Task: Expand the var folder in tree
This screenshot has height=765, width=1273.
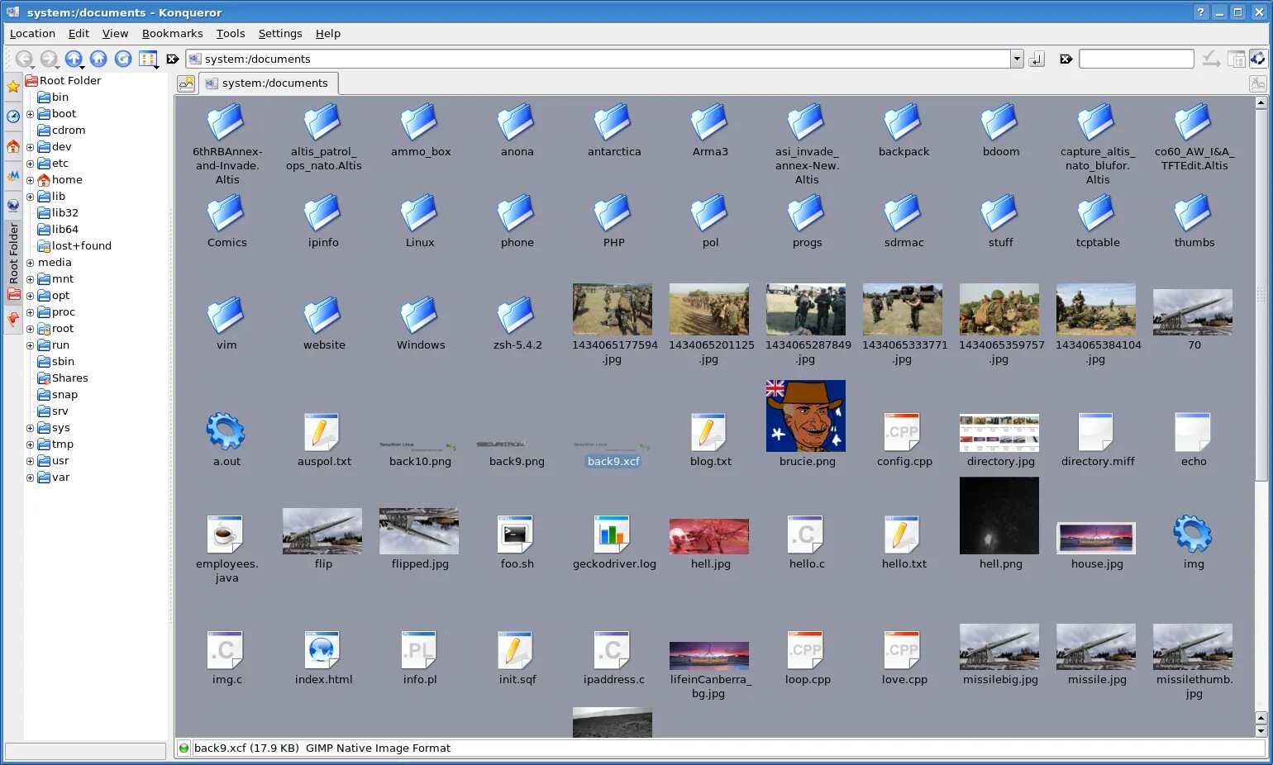Action: coord(30,478)
